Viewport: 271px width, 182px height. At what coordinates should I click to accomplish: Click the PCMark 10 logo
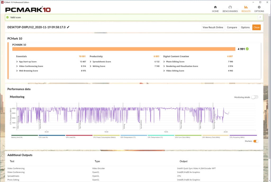[28, 10]
